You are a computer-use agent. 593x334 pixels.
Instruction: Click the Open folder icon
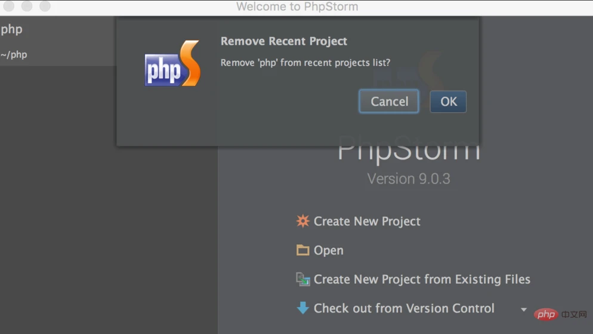pos(302,250)
